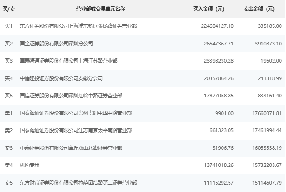
Task: Click buy amount 23398230.28
Action: point(218,61)
